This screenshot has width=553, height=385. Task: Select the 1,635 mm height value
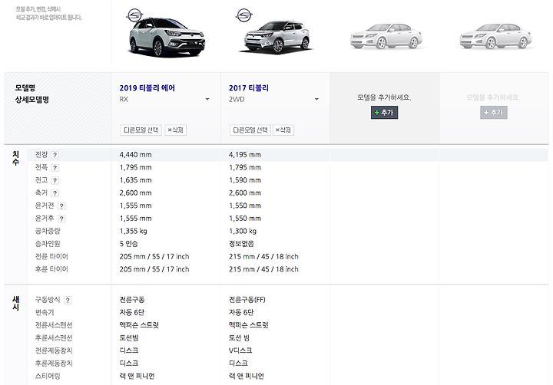point(135,180)
